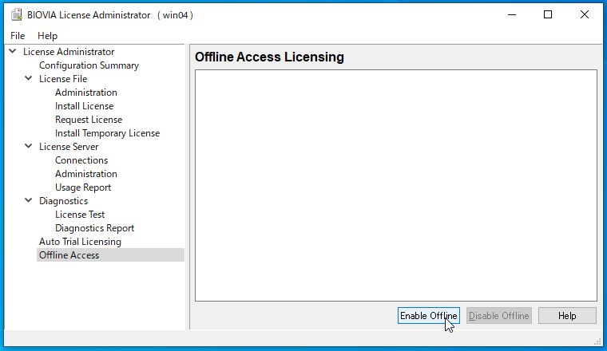
Task: Click inside the empty Offline Access list area
Action: pos(396,185)
